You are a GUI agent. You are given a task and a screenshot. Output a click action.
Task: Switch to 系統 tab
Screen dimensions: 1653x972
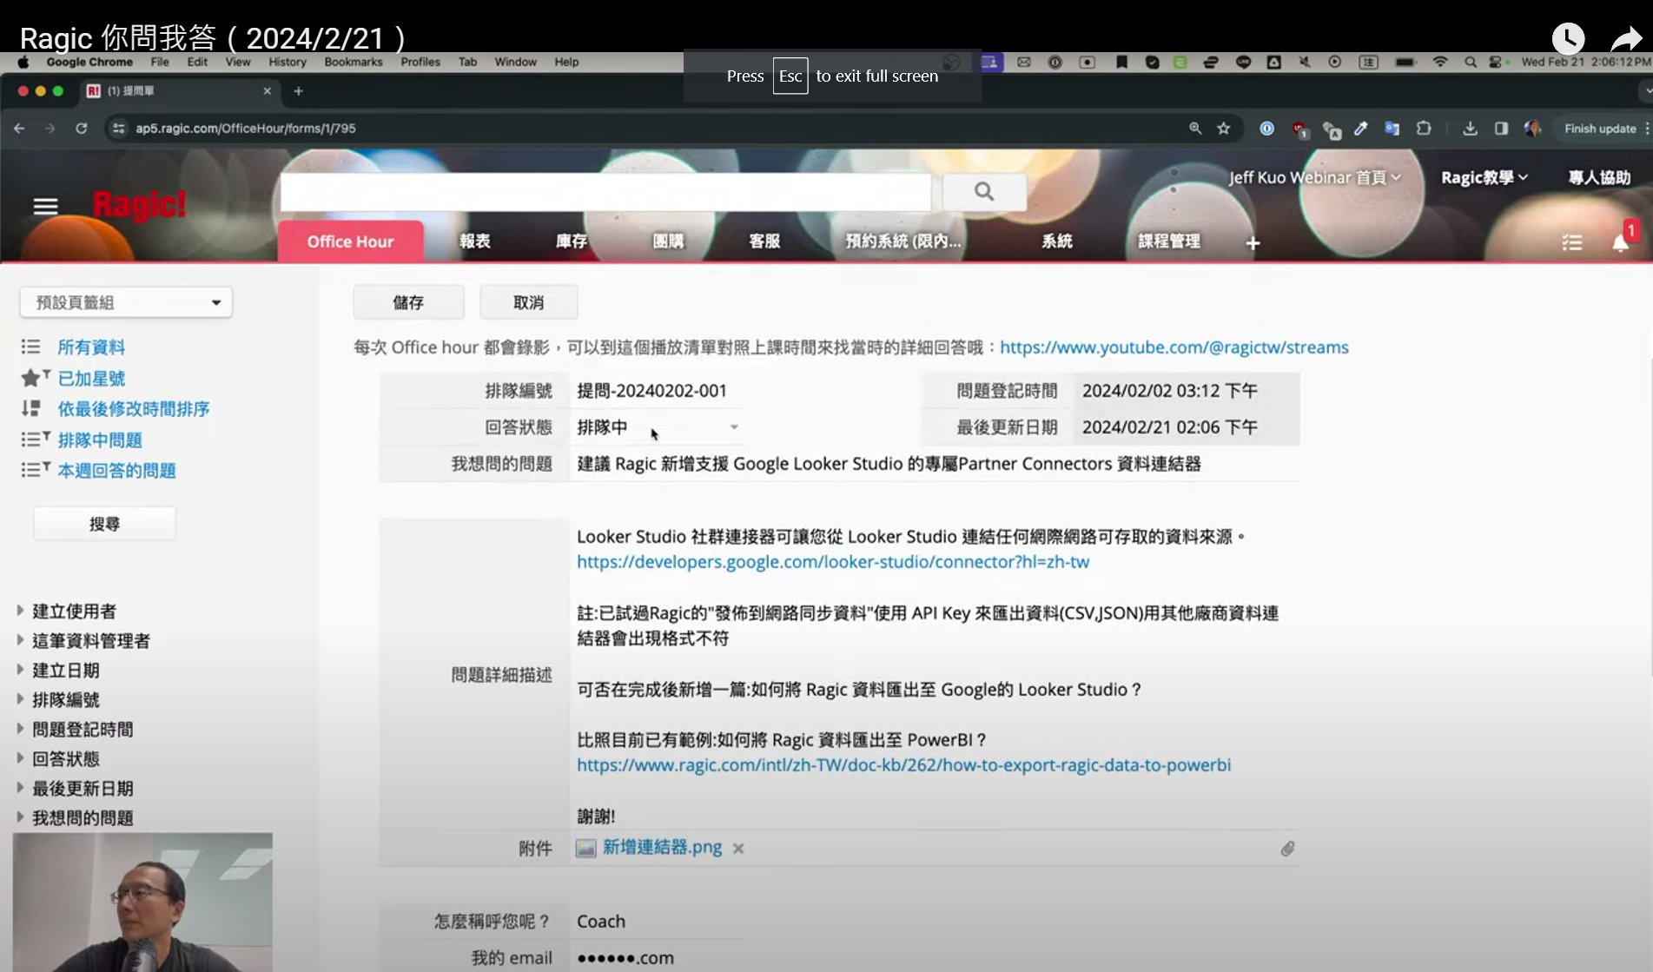pyautogui.click(x=1057, y=241)
